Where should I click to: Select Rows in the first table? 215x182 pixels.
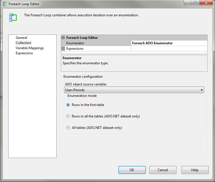click(x=68, y=105)
